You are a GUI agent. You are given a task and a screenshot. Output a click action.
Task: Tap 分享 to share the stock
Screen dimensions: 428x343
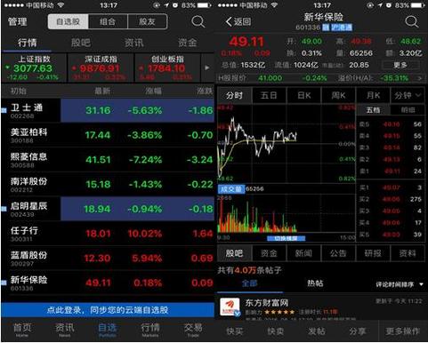[x=358, y=331]
